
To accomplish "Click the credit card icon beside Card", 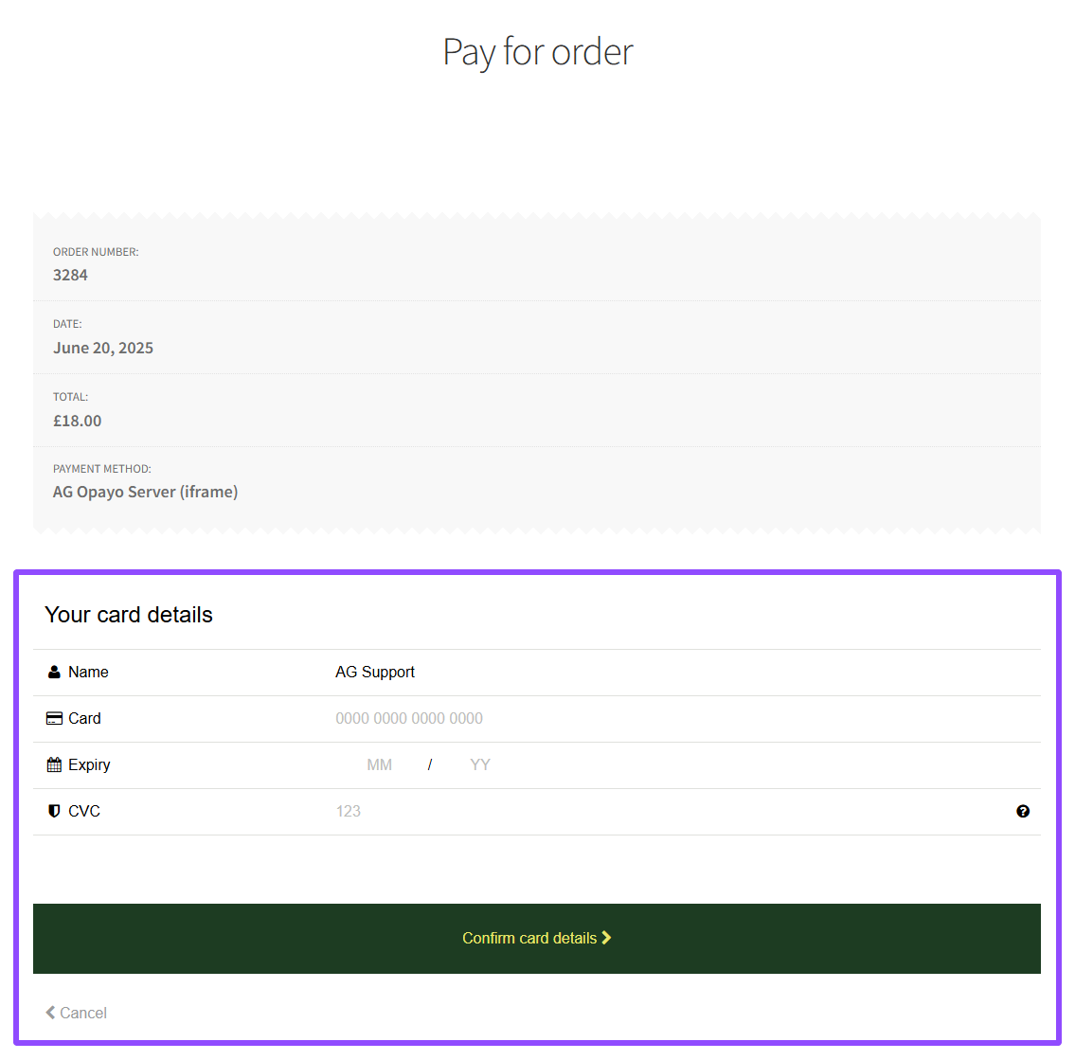I will (53, 719).
